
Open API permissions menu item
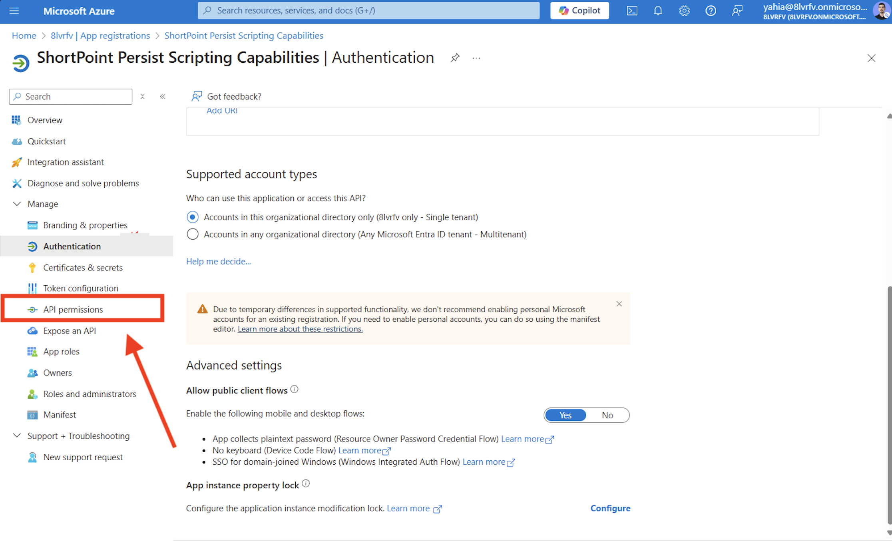pyautogui.click(x=73, y=309)
